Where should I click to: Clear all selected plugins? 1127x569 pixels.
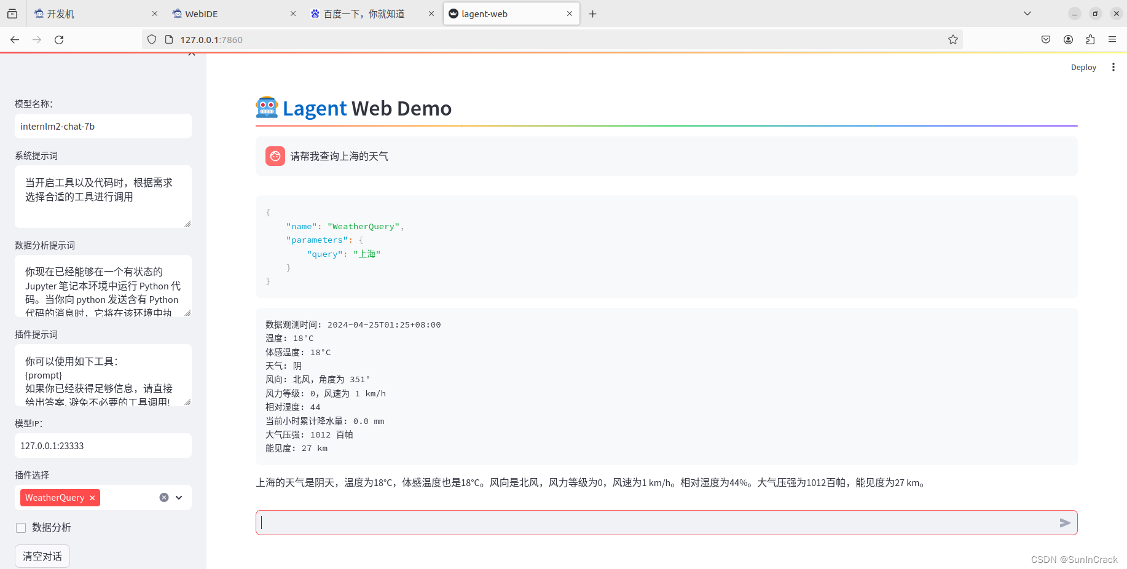click(164, 498)
